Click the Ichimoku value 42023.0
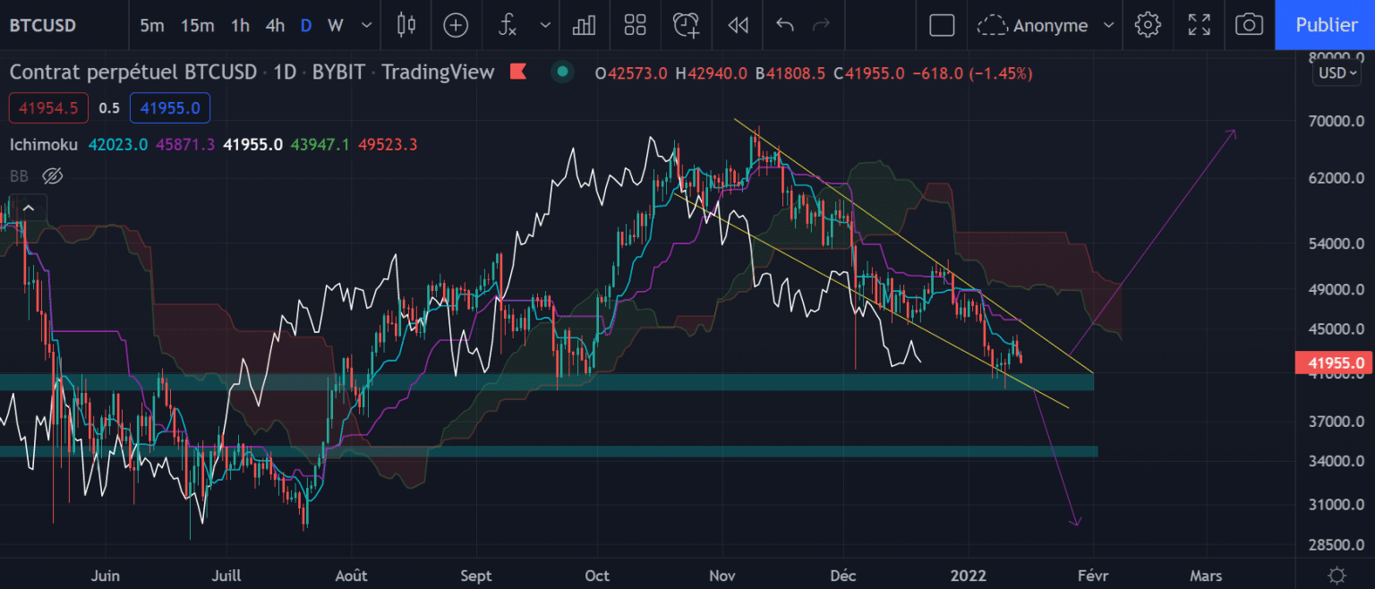 coord(118,144)
